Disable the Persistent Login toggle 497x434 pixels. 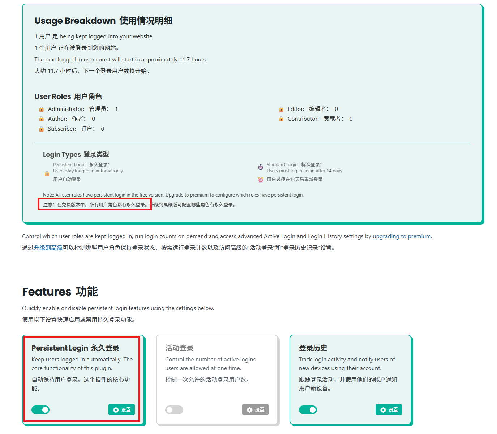[x=40, y=409]
